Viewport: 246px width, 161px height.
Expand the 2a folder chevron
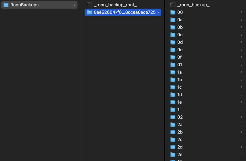pos(242,125)
